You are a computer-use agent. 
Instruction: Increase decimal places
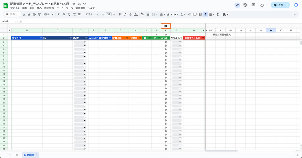click(74, 14)
